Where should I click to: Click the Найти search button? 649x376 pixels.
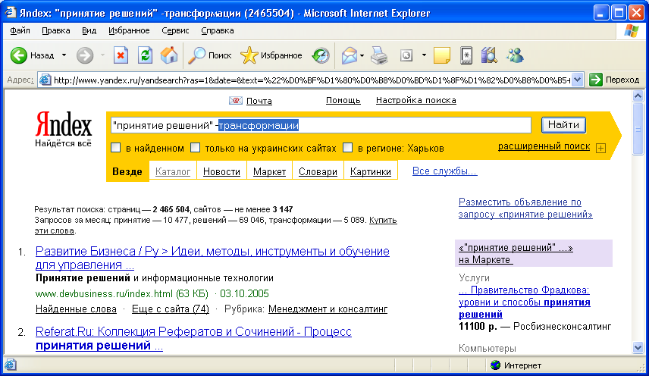point(563,125)
